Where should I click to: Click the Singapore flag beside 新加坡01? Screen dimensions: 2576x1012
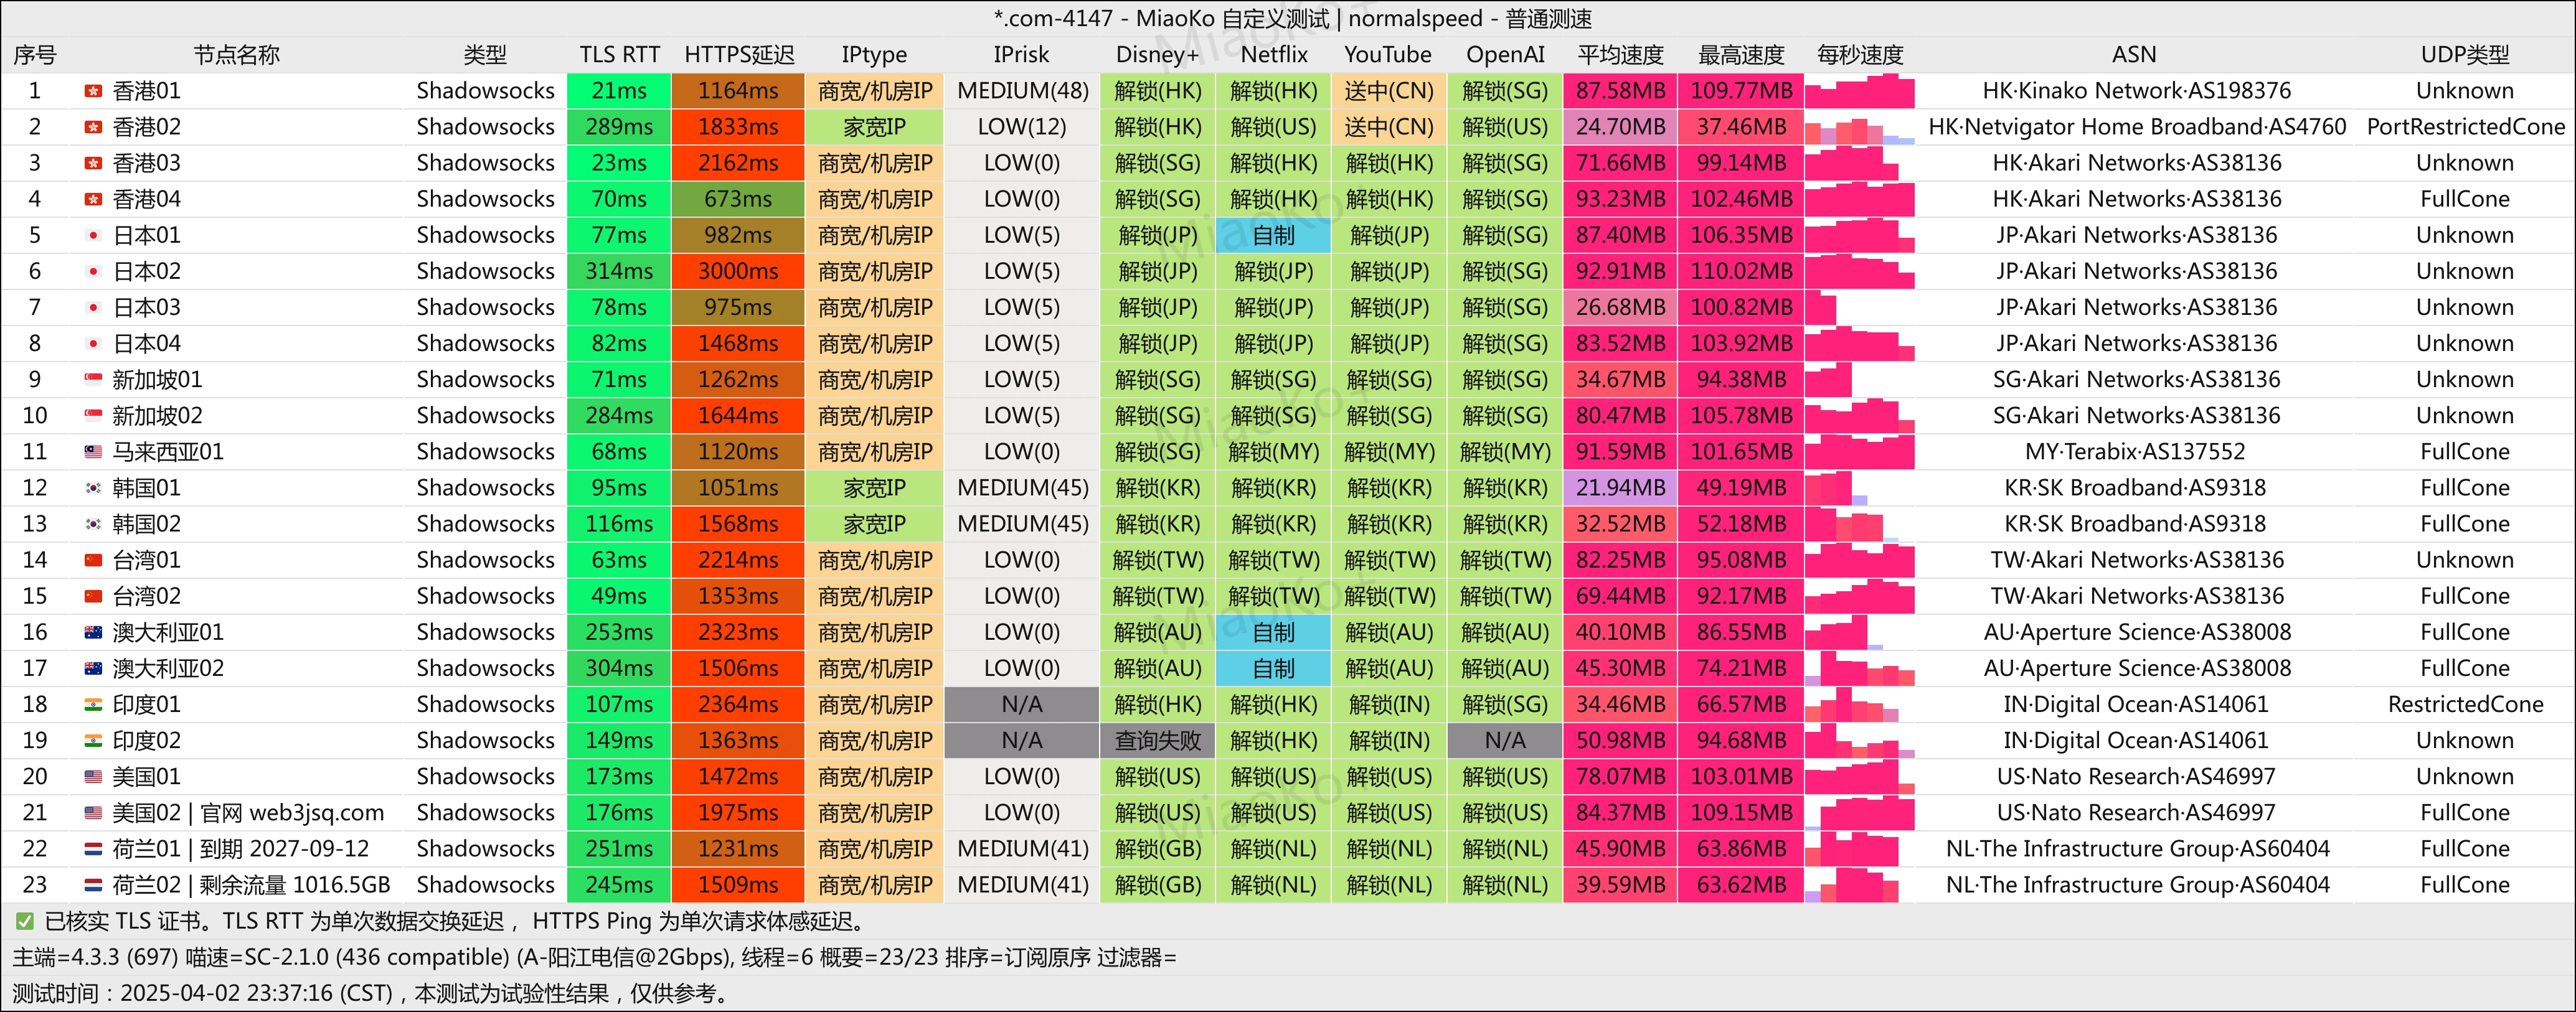coord(93,380)
